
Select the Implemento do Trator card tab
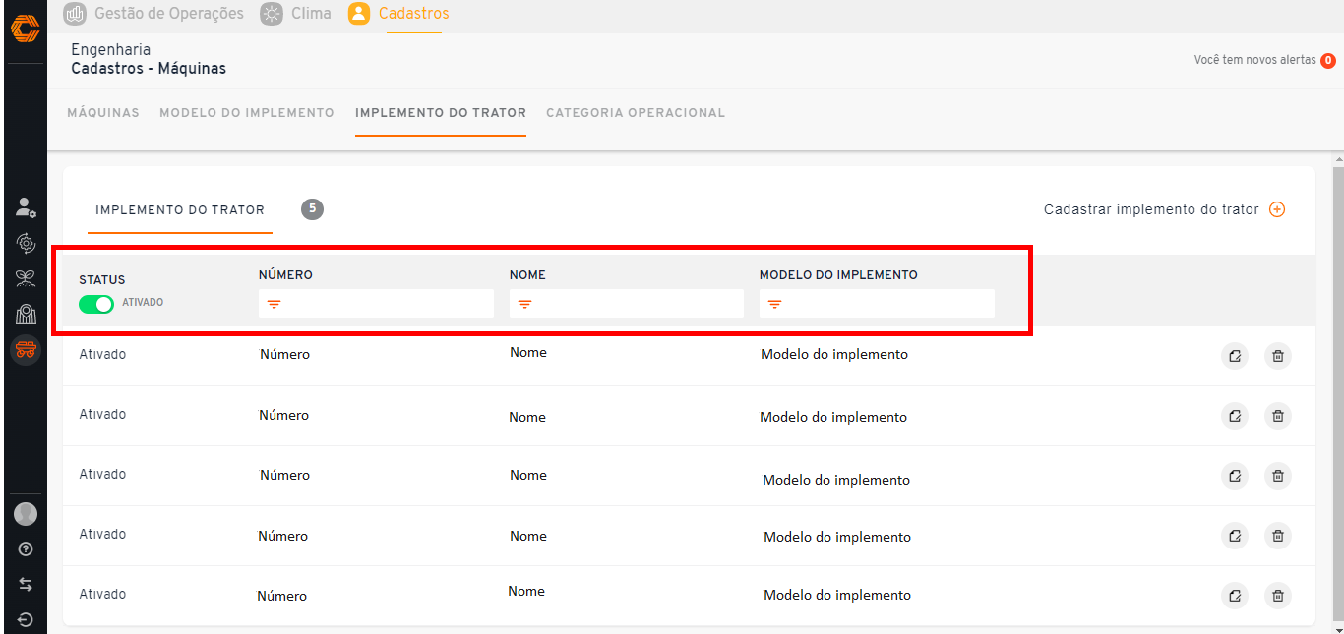tap(180, 210)
